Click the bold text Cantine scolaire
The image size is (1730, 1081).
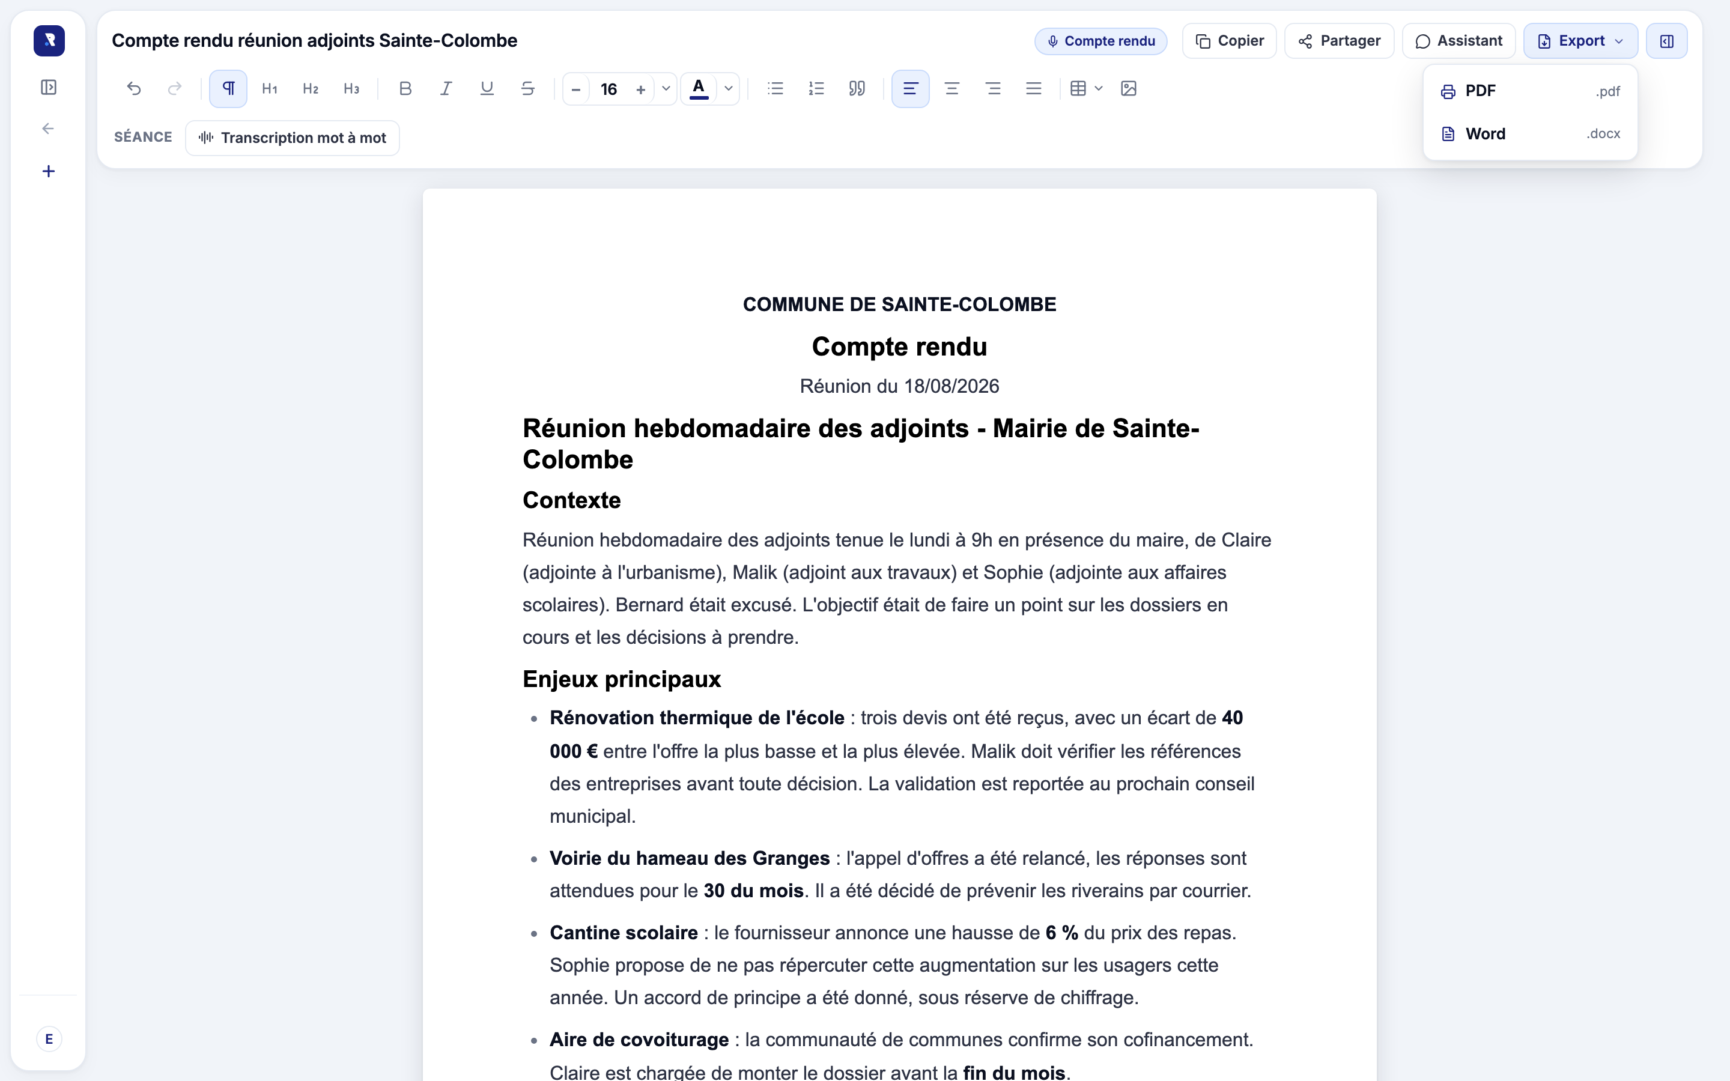[x=624, y=933]
